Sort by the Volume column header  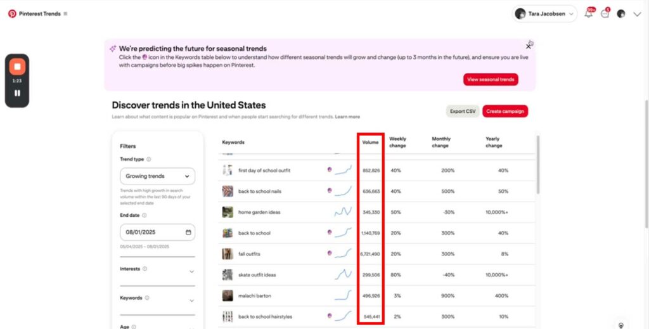pyautogui.click(x=370, y=143)
